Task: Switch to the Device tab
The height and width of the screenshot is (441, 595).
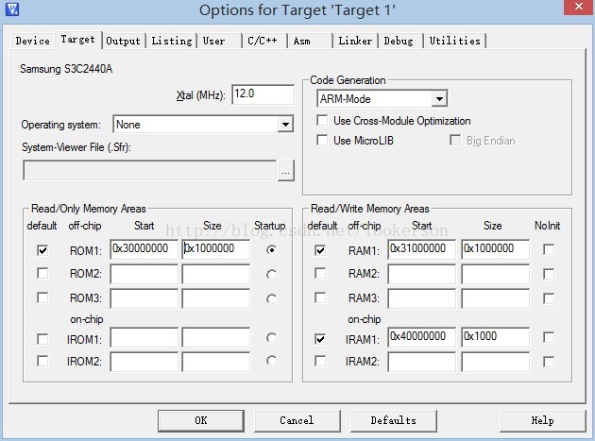Action: point(33,41)
